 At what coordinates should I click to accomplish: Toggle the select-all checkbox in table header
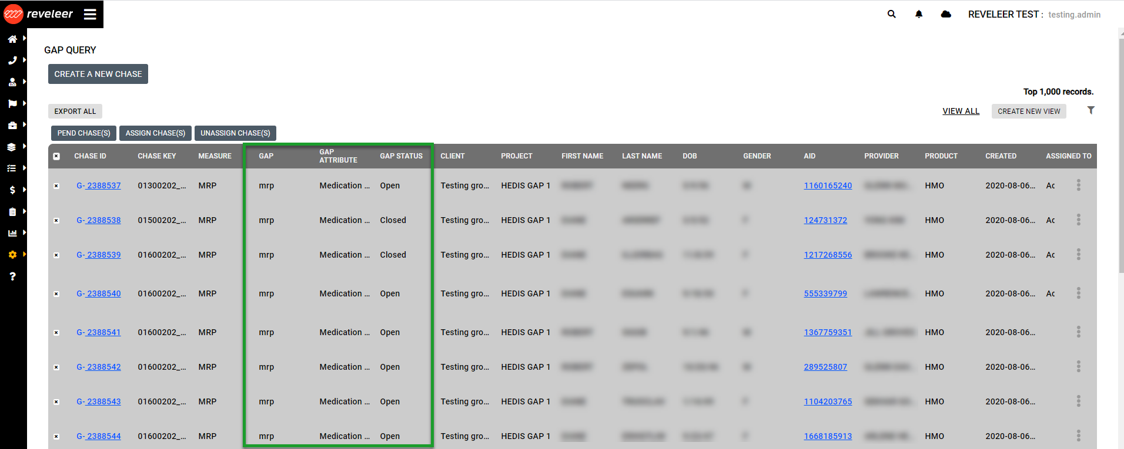(56, 156)
